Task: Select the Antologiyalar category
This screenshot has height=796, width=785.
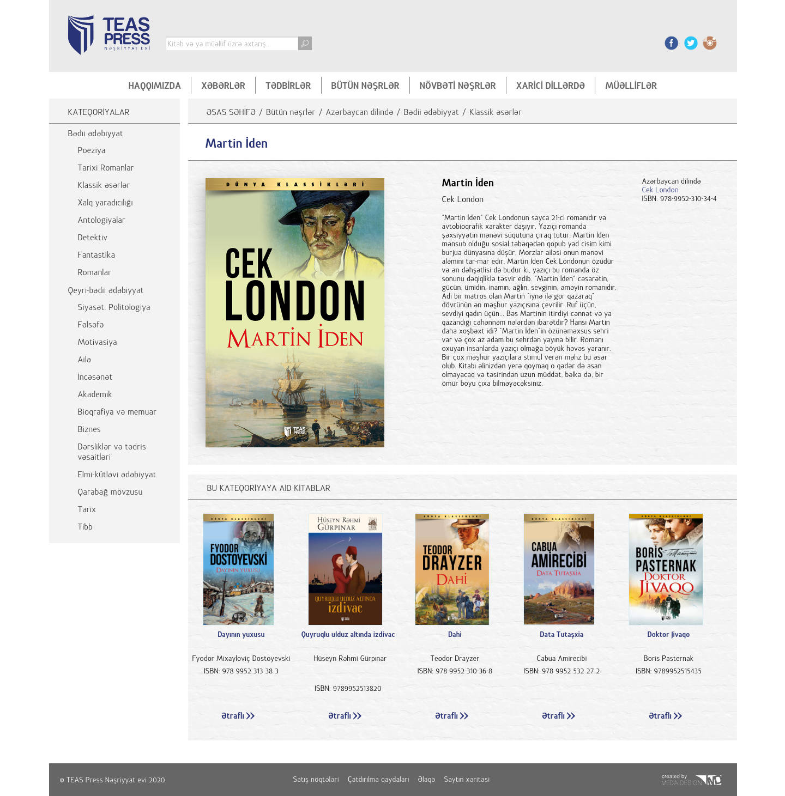Action: coord(101,220)
